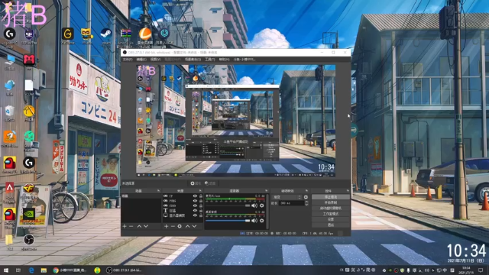Screen dimensions: 489x275
Task: Open the 文件(F) menu
Action: 128,60
